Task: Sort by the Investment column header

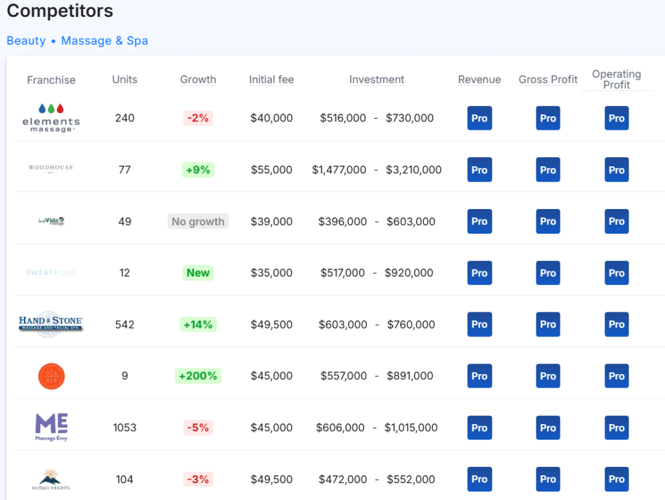Action: [377, 80]
